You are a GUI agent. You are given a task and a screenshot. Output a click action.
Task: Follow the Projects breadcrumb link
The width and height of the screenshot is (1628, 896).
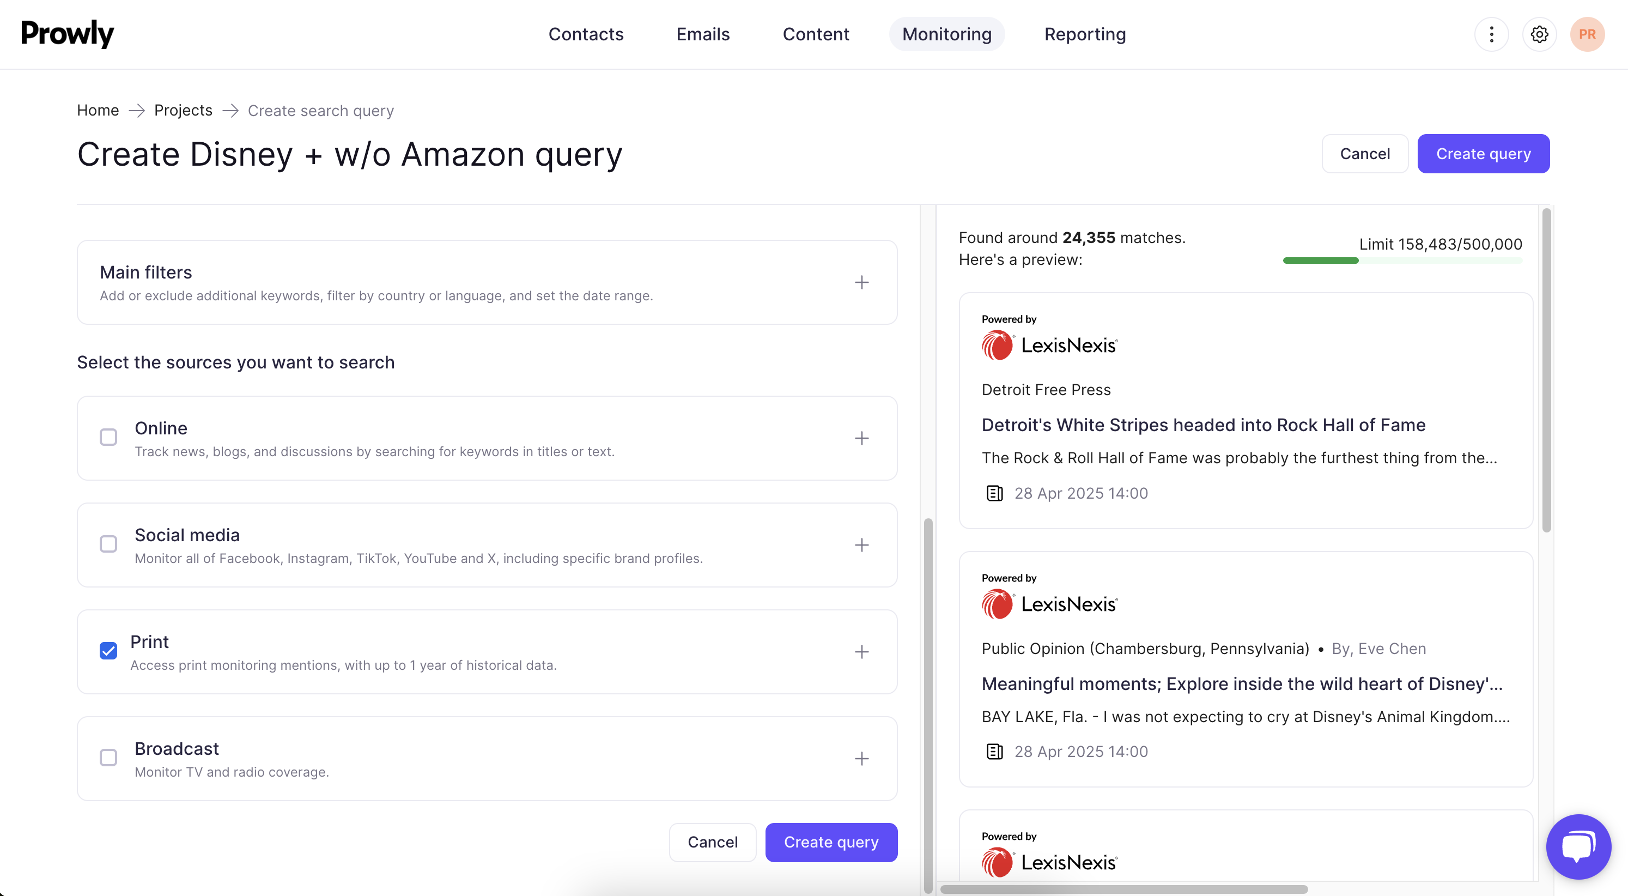183,111
